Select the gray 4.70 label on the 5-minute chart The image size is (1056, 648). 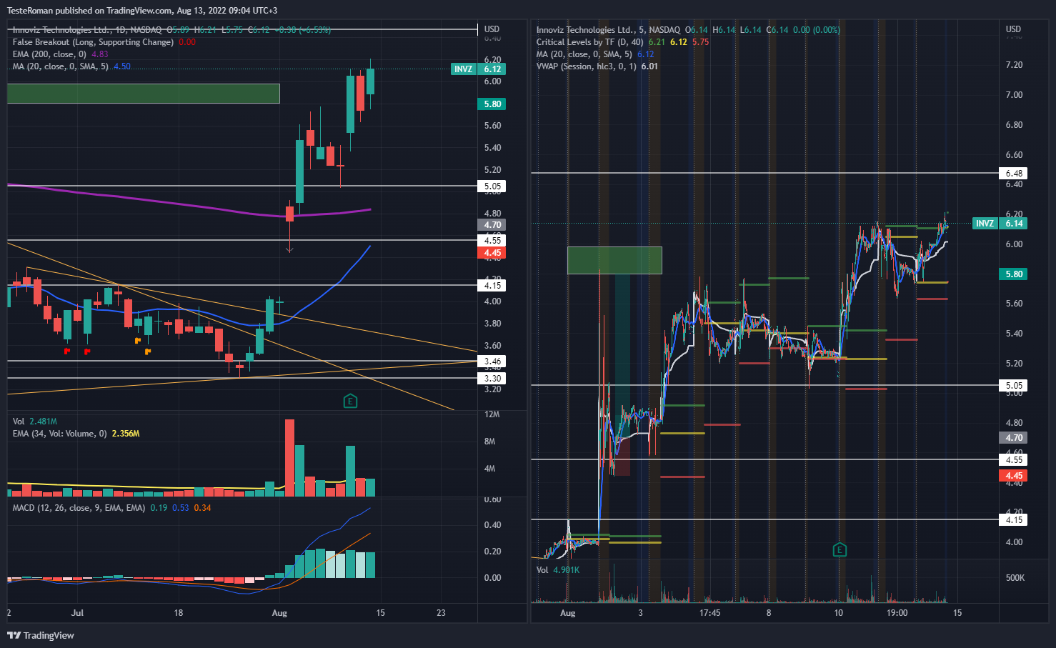(x=1013, y=438)
